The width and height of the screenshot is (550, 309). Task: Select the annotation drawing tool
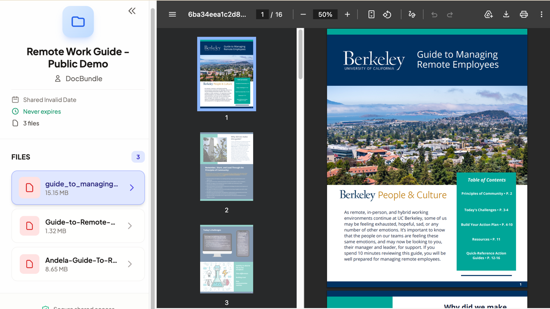tap(412, 14)
